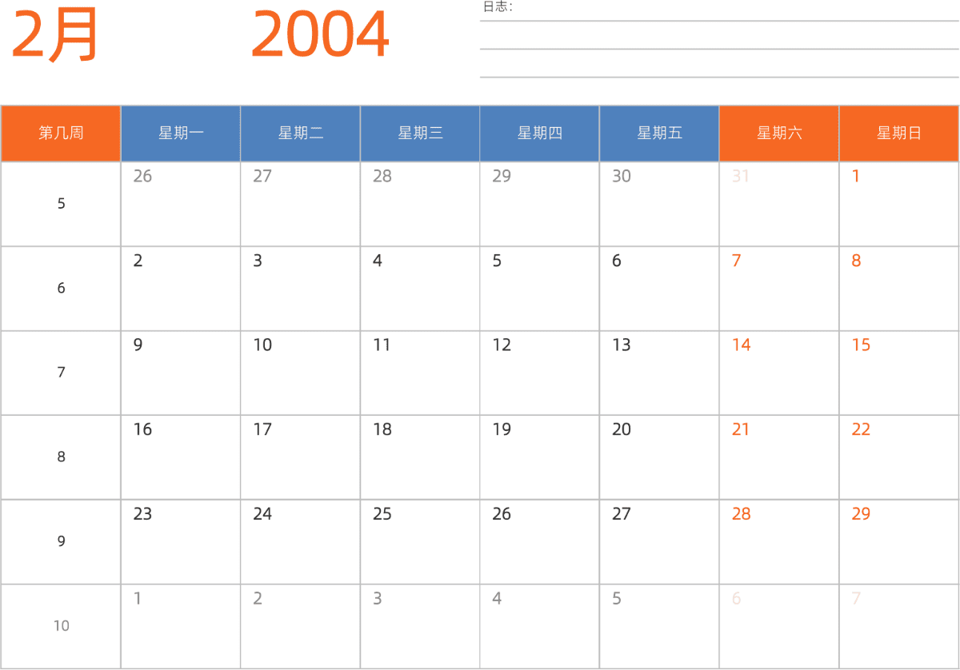Click the greyed January 28 cell
This screenshot has height=670, width=960.
point(420,204)
